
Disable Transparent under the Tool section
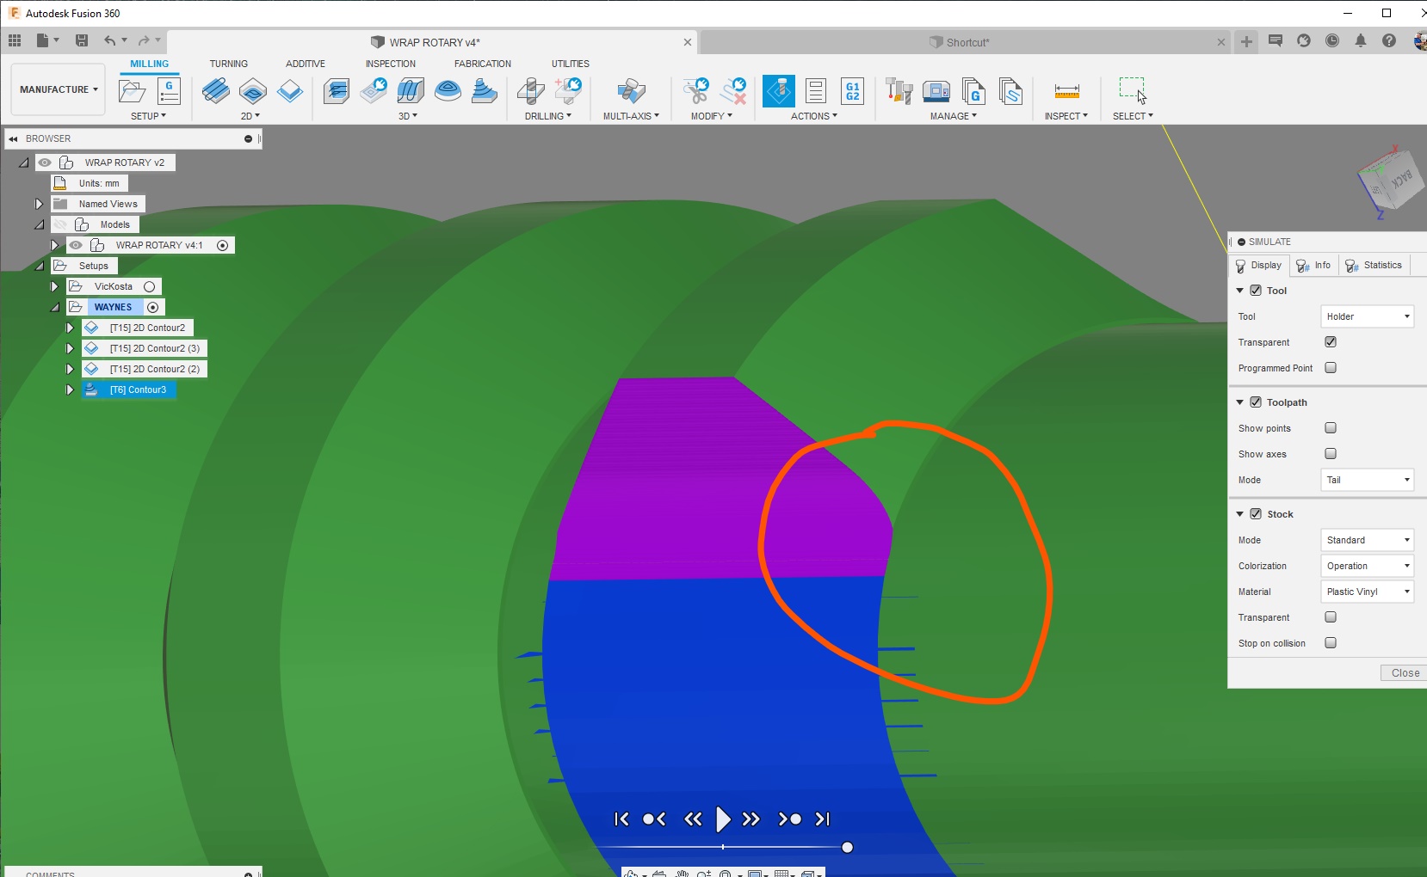click(x=1331, y=341)
